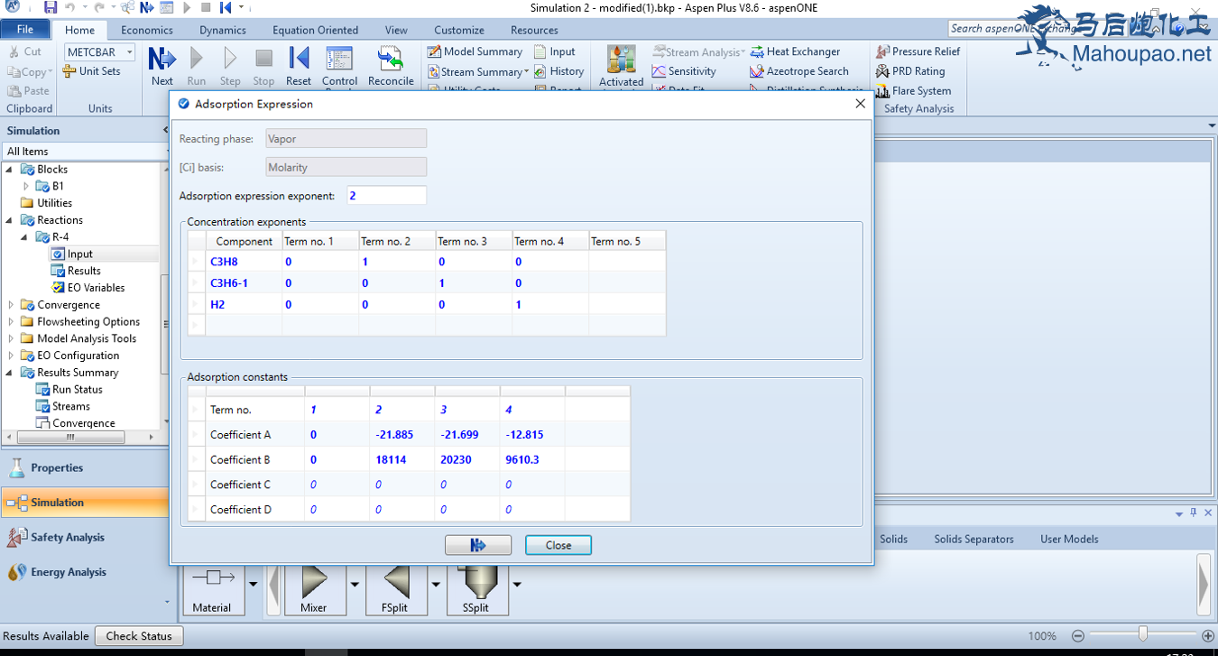Open Flare System analysis
Image resolution: width=1218 pixels, height=656 pixels.
(912, 91)
